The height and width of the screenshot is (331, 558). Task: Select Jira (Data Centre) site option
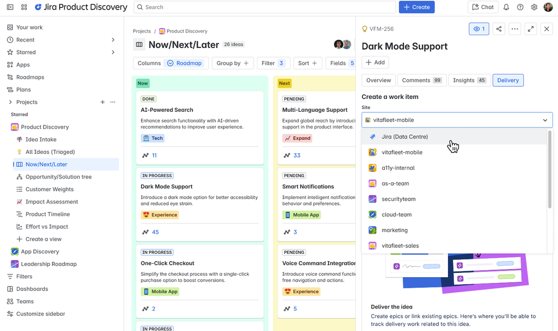[x=454, y=137]
